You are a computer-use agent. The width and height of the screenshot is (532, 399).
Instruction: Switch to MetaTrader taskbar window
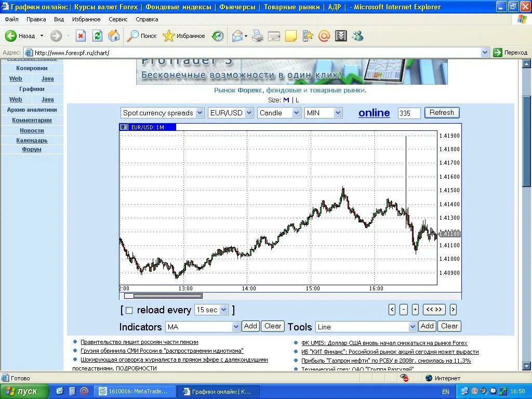click(135, 392)
